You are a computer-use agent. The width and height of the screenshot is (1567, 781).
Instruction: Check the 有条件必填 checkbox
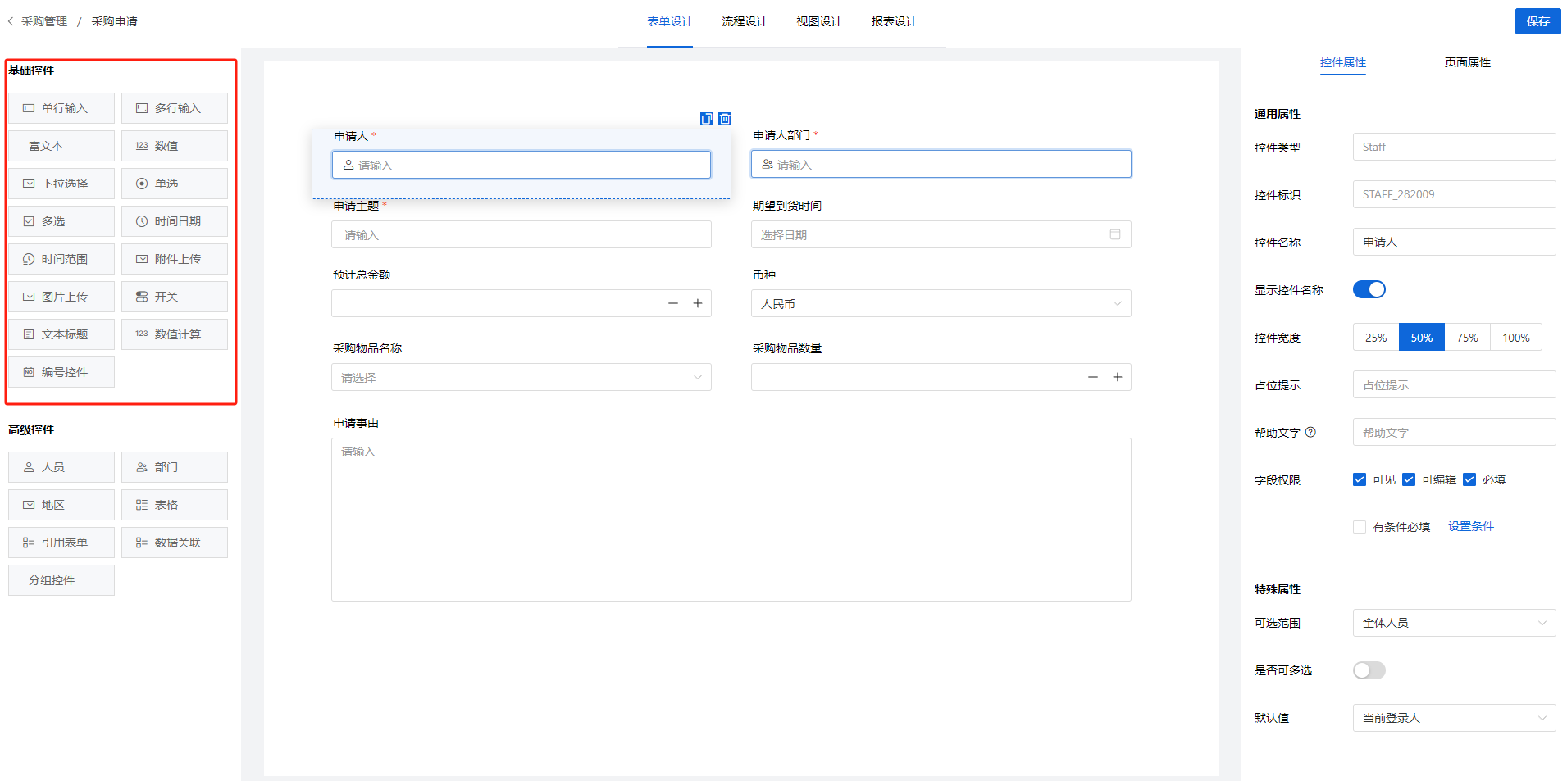[1360, 527]
